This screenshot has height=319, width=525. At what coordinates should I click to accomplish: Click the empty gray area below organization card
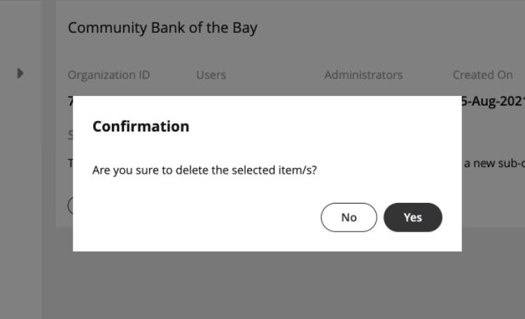[x=280, y=287]
